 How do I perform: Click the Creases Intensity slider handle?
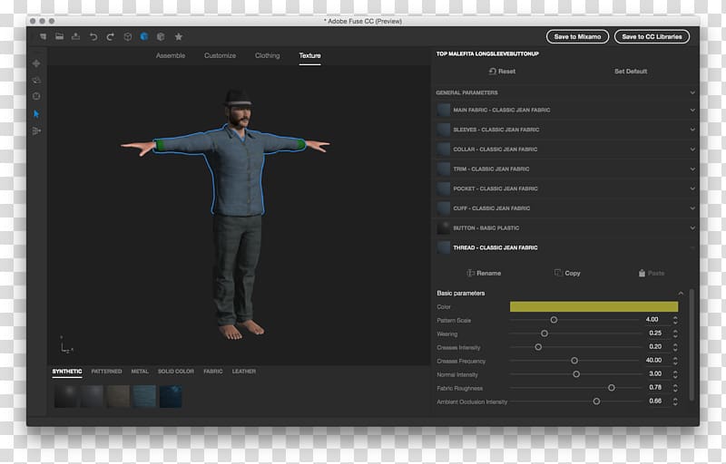coord(538,346)
